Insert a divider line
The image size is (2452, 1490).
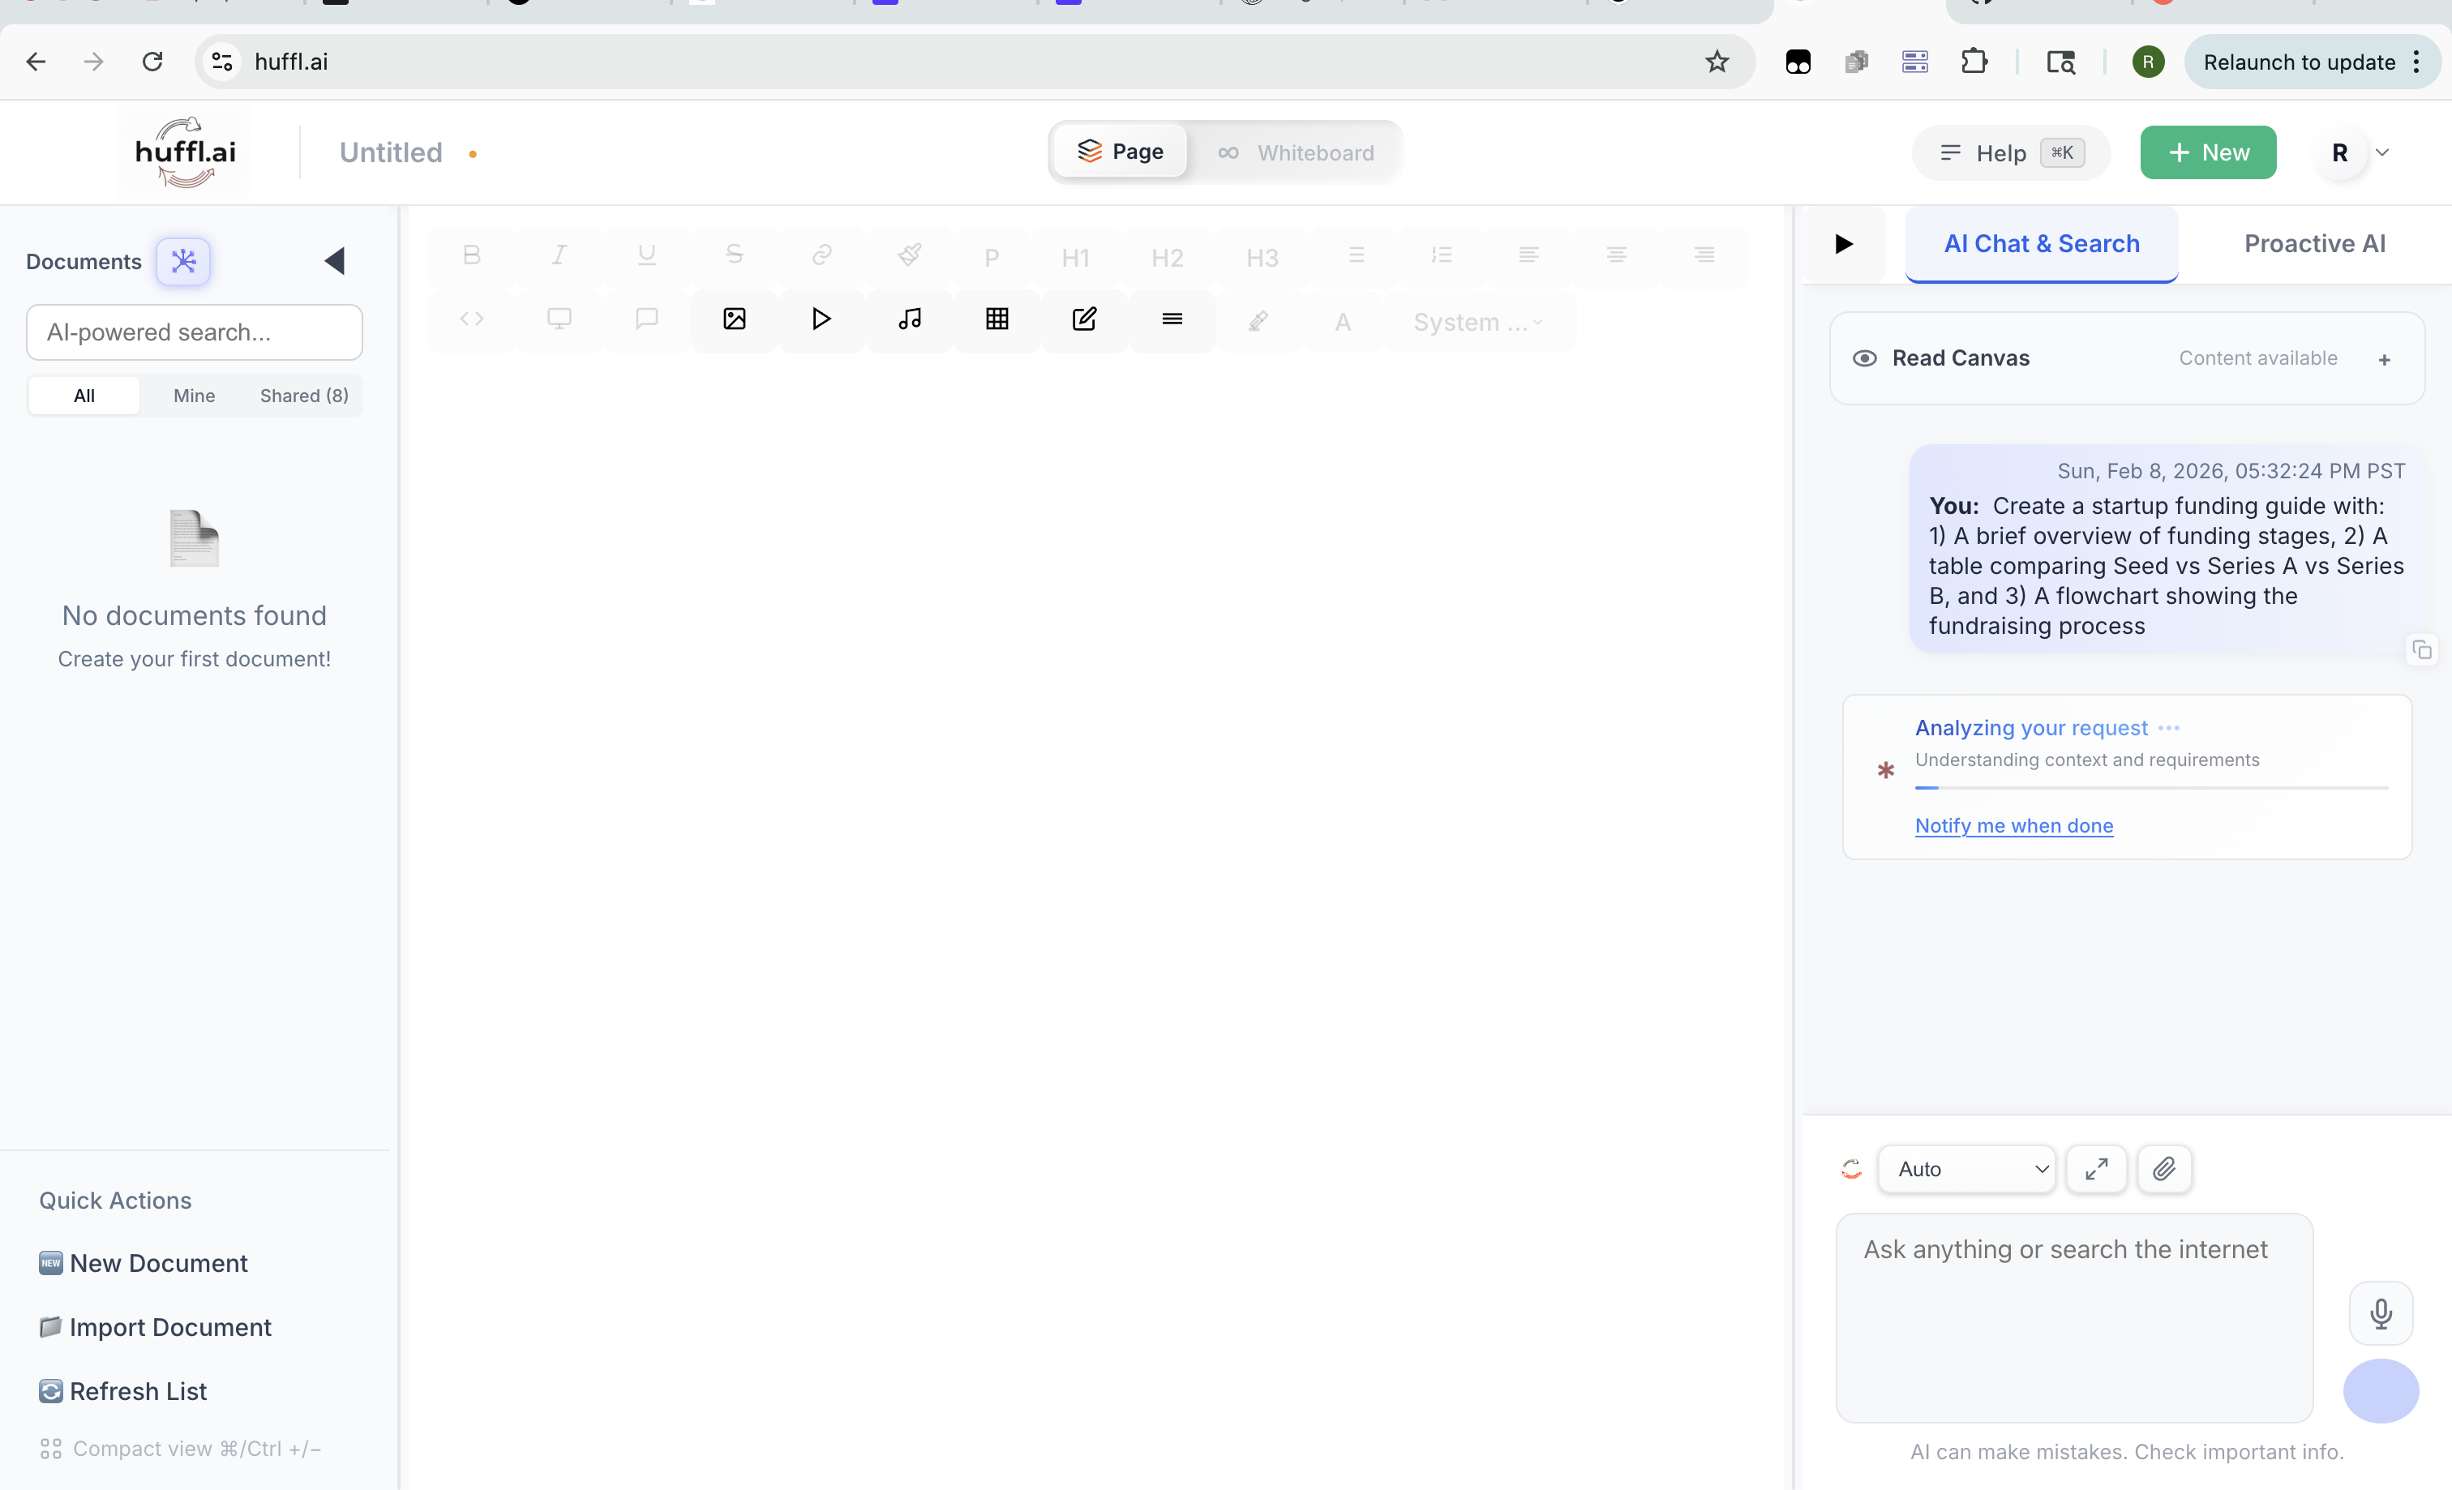1171,319
